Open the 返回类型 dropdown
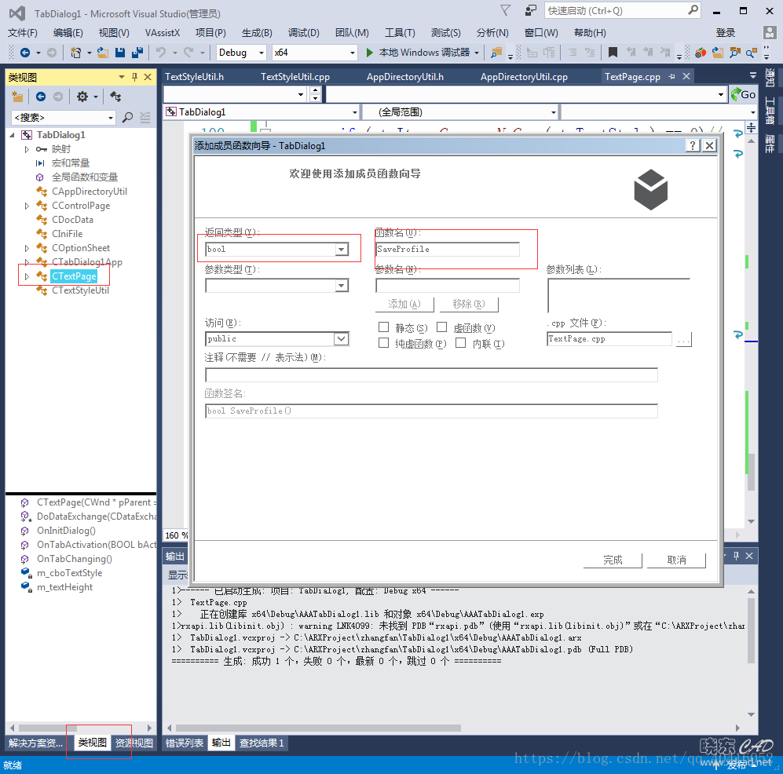This screenshot has width=783, height=774. (x=342, y=249)
